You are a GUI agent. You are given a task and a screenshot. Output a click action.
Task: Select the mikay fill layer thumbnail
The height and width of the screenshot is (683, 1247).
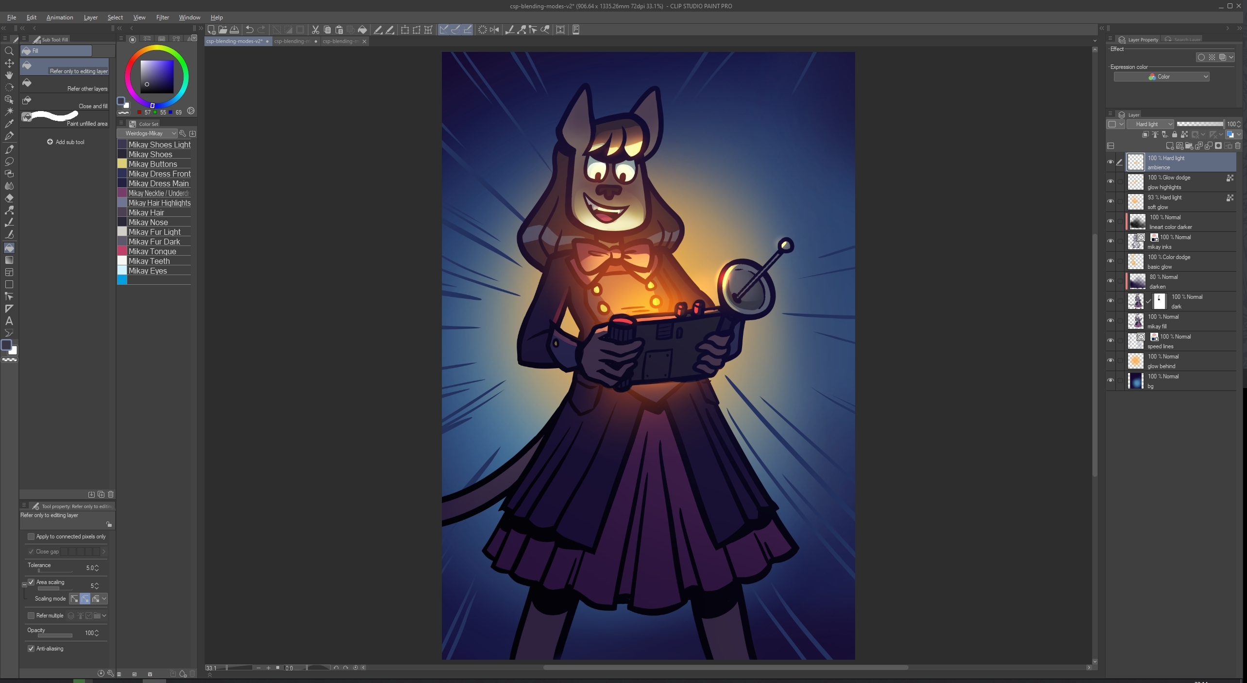click(1136, 321)
